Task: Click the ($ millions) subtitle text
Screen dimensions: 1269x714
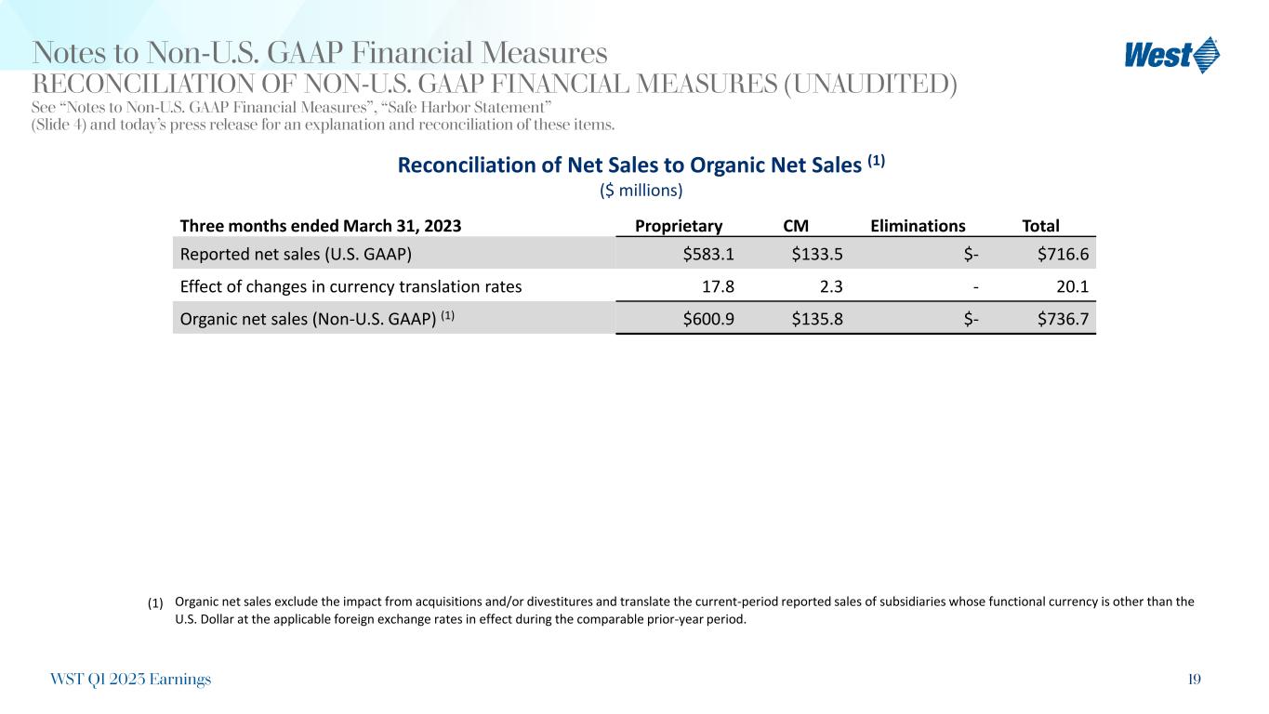Action: click(x=641, y=191)
